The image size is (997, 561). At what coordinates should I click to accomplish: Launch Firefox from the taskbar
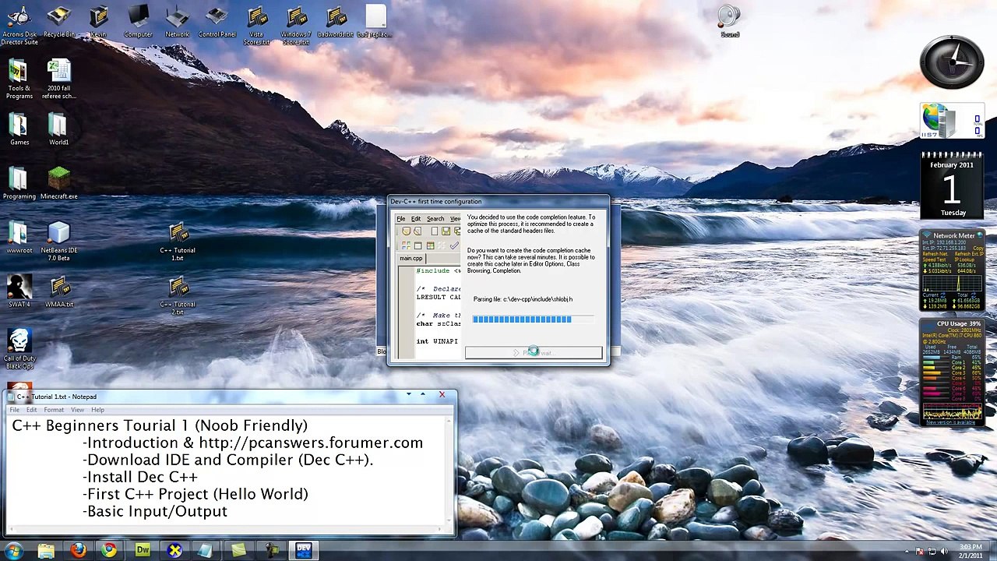pyautogui.click(x=78, y=551)
